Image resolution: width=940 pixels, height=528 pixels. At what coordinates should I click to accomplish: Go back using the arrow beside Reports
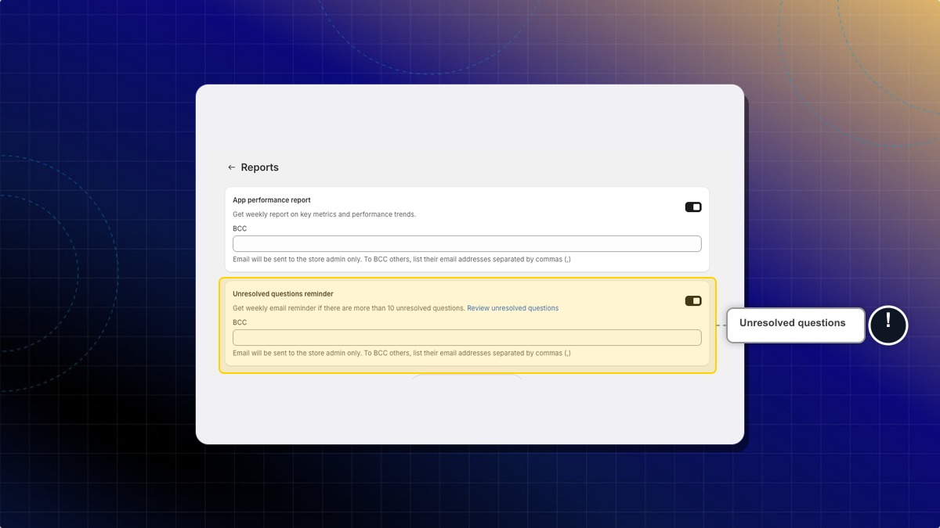(231, 167)
